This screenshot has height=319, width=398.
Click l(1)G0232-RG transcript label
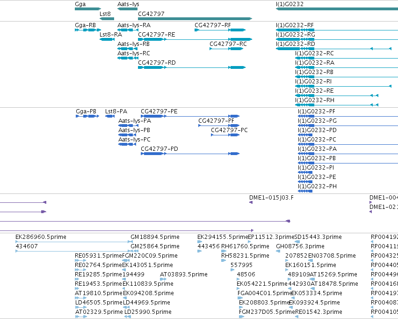click(296, 35)
